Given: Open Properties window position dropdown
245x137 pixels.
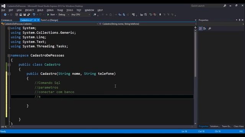Looking at the screenshot, I should tap(237, 20).
